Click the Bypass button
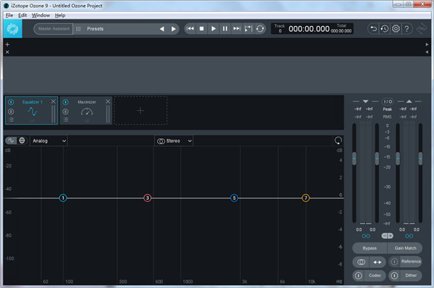The image size is (434, 288). point(370,248)
